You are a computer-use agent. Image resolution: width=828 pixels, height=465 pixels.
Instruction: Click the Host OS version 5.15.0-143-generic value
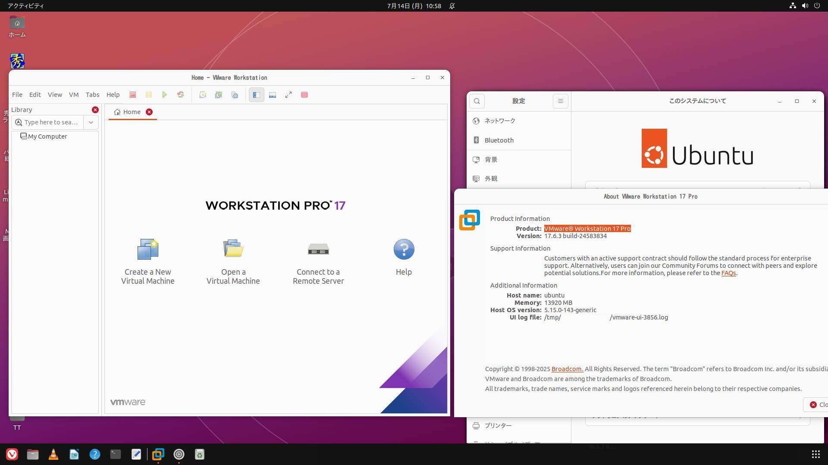point(570,310)
